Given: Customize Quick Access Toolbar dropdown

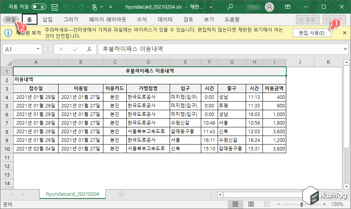Looking at the screenshot, I should [110, 7].
